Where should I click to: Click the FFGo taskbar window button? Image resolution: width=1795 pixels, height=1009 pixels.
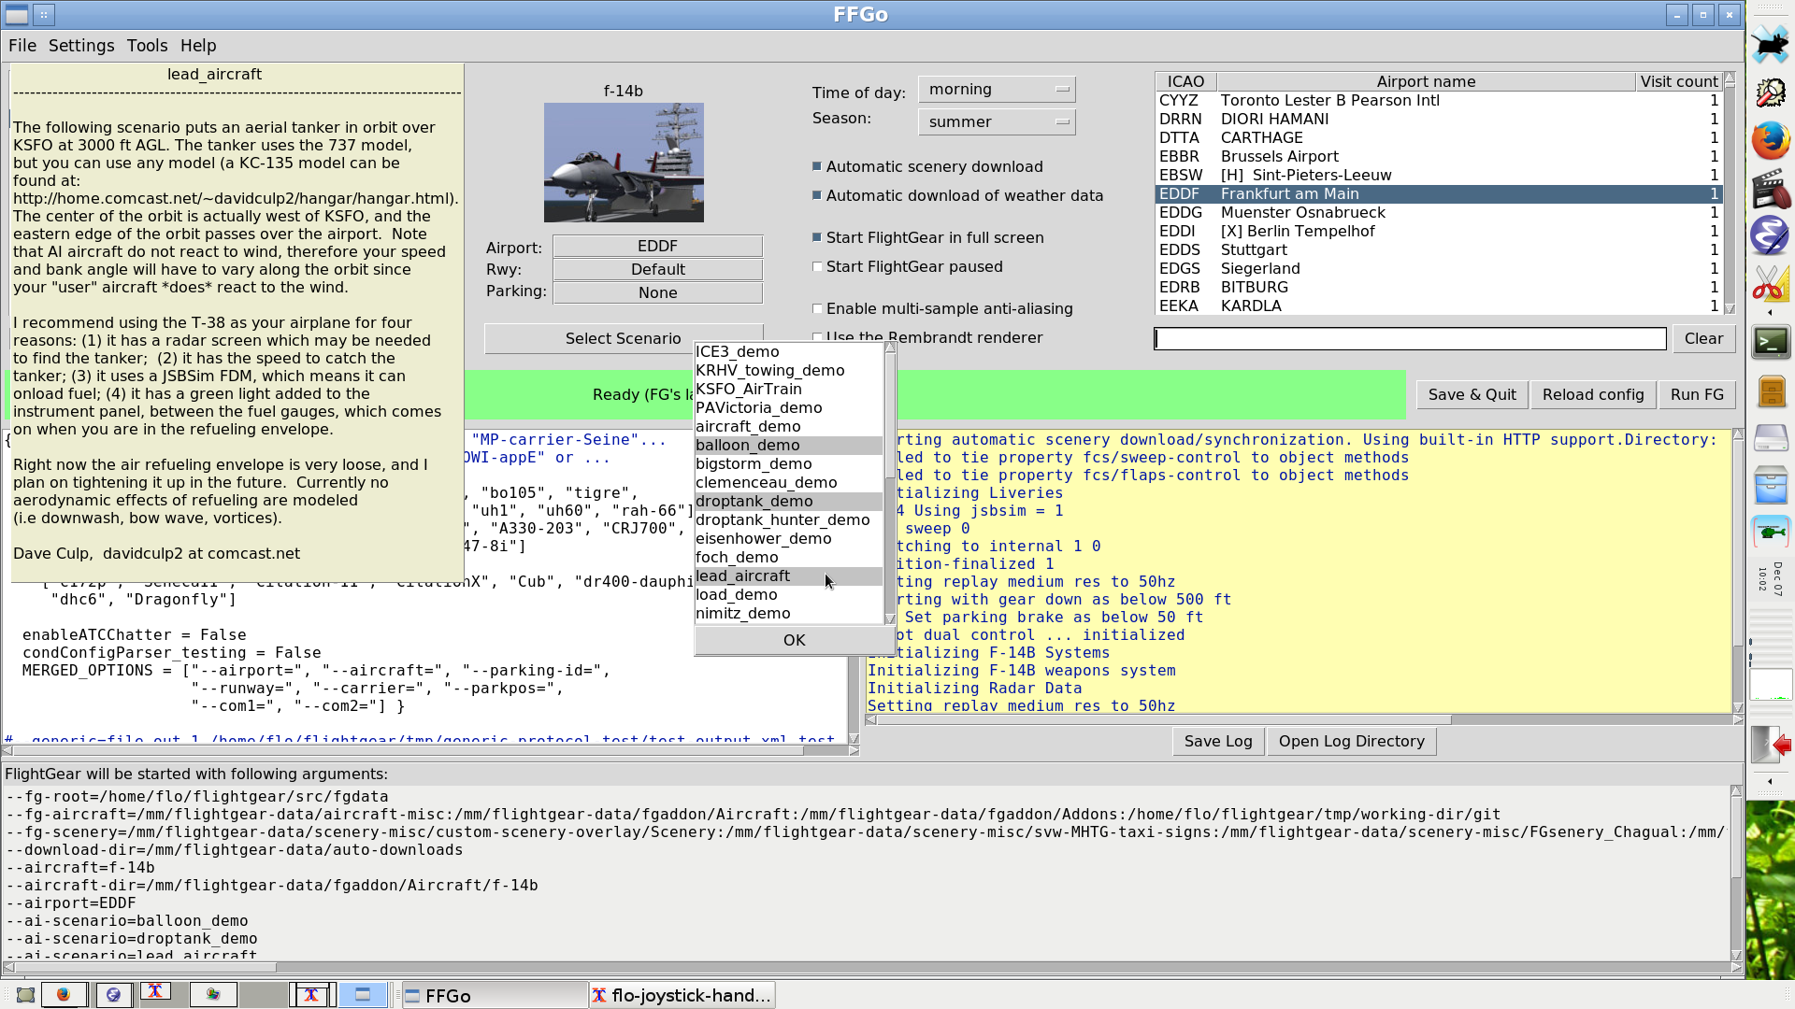click(494, 996)
